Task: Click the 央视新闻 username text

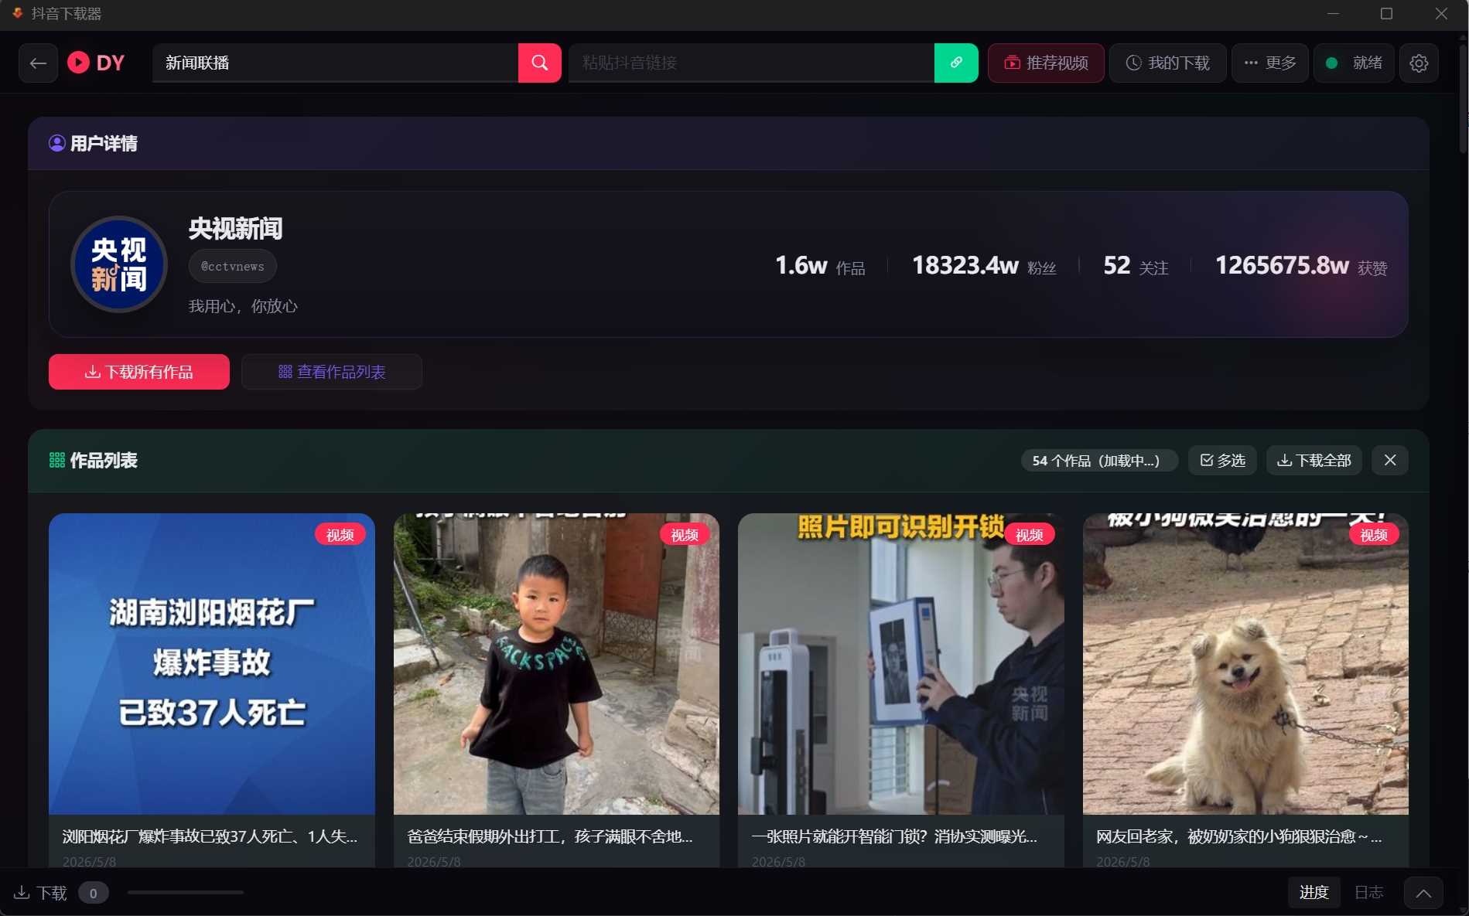Action: tap(236, 229)
